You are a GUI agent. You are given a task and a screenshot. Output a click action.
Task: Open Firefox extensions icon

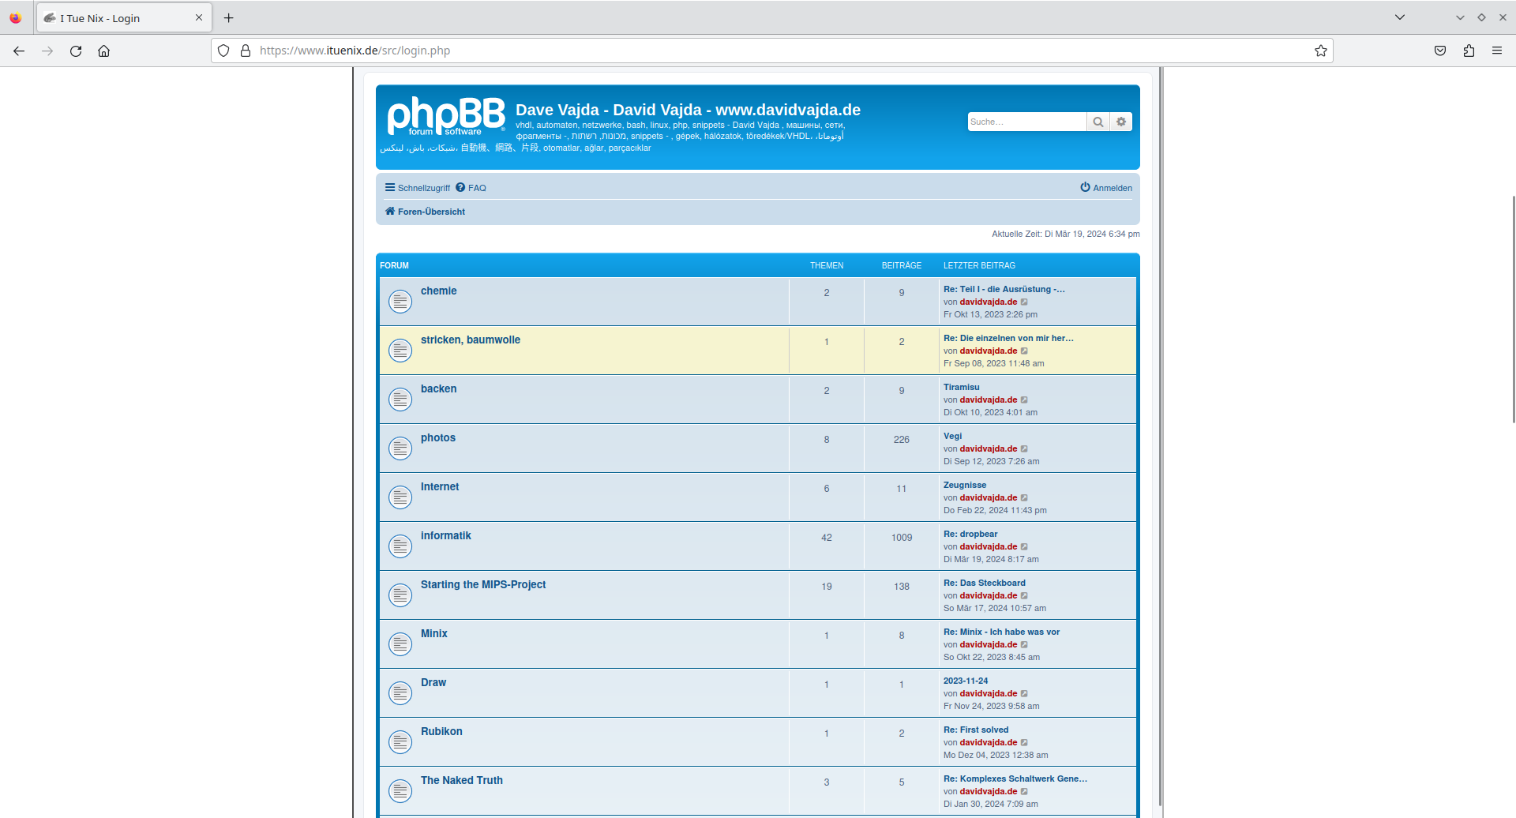(1469, 51)
